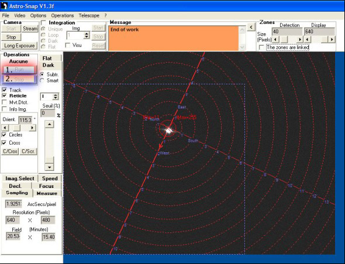Screen dimensions: 345x264
Task: Click the Long Exposure button
Action: [x=19, y=46]
